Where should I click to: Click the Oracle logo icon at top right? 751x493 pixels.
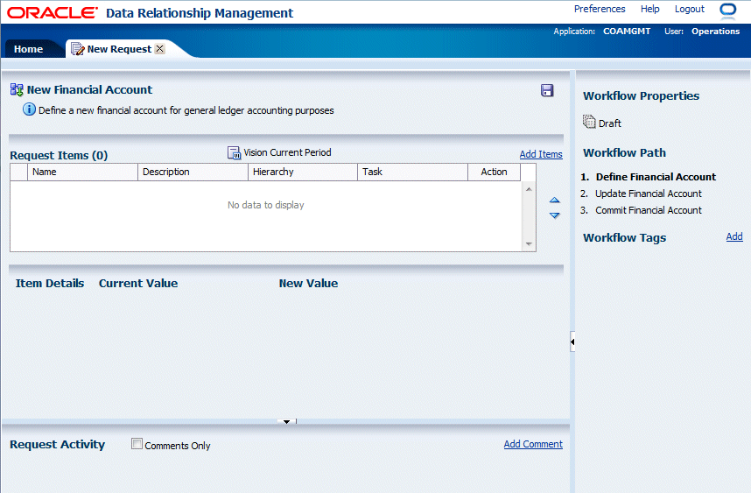tap(727, 10)
